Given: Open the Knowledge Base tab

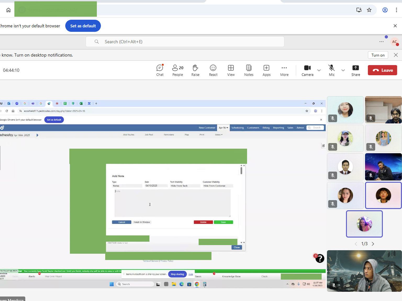Looking at the screenshot, I should 231,276.
